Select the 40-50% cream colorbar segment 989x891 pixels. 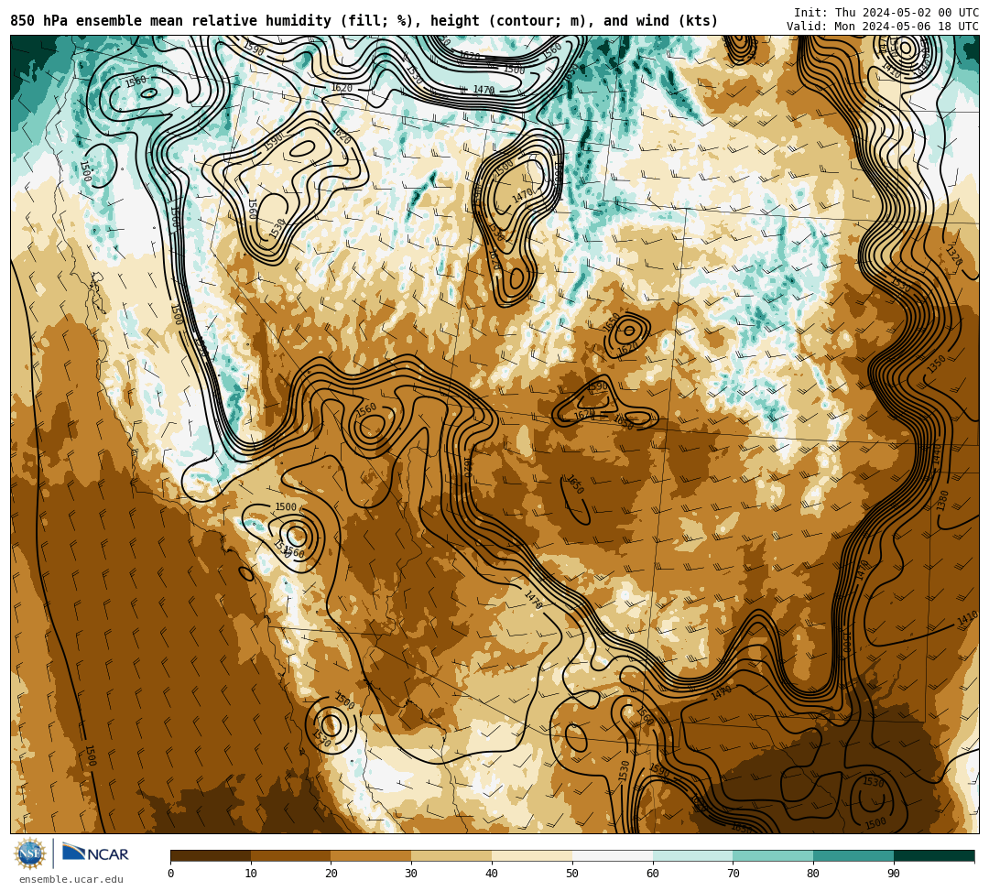[x=532, y=855]
